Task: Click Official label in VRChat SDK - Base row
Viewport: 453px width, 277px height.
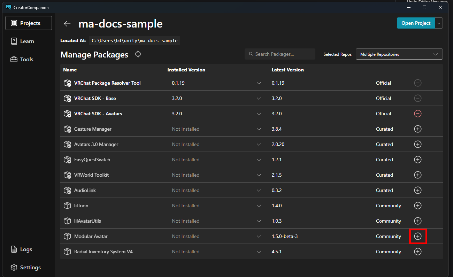Action: tap(383, 98)
